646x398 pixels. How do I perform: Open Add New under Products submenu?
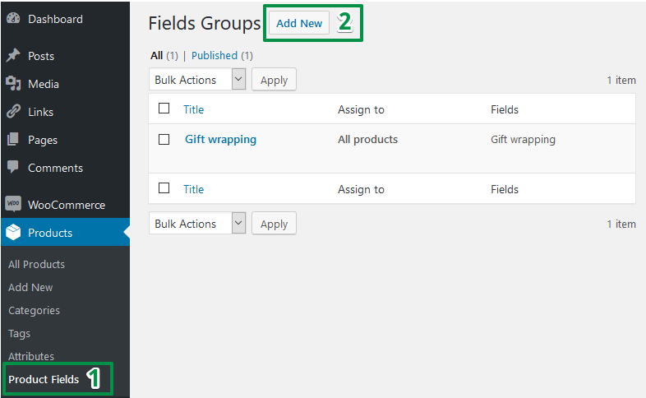pyautogui.click(x=30, y=287)
